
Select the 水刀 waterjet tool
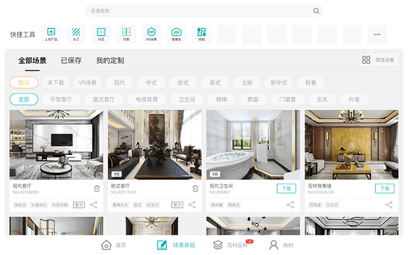(76, 34)
